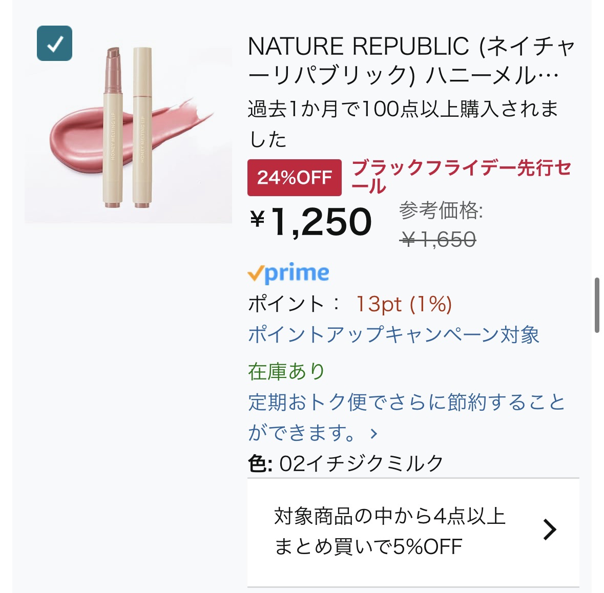The width and height of the screenshot is (604, 593).
Task: Uncheck the product selection checkbox
Action: pos(54,44)
